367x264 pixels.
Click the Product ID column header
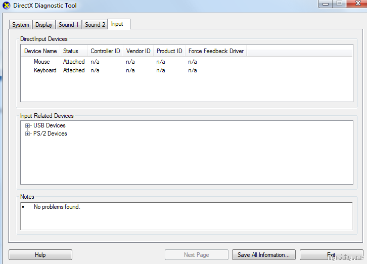169,51
